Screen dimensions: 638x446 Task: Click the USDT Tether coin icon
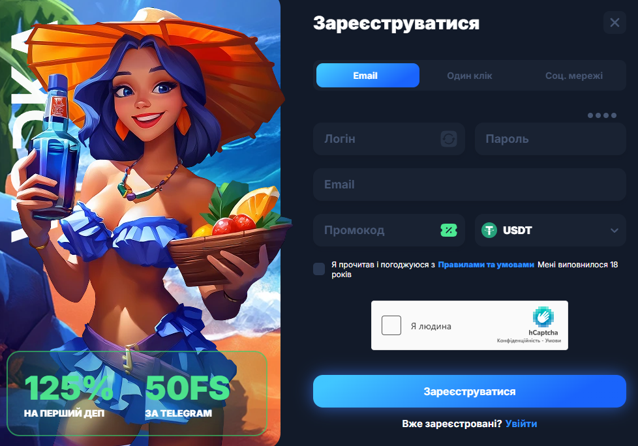489,230
